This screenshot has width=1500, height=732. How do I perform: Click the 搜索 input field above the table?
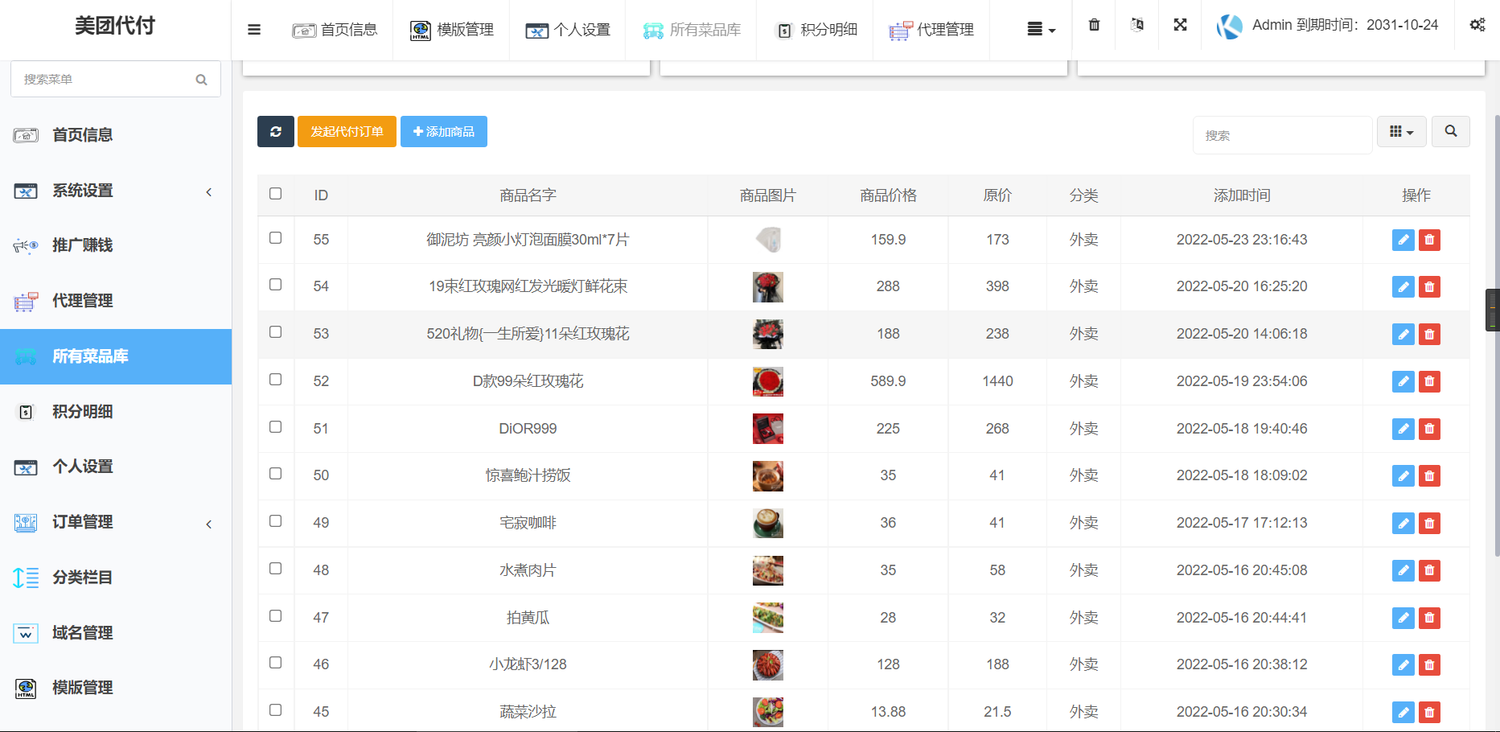click(1282, 134)
